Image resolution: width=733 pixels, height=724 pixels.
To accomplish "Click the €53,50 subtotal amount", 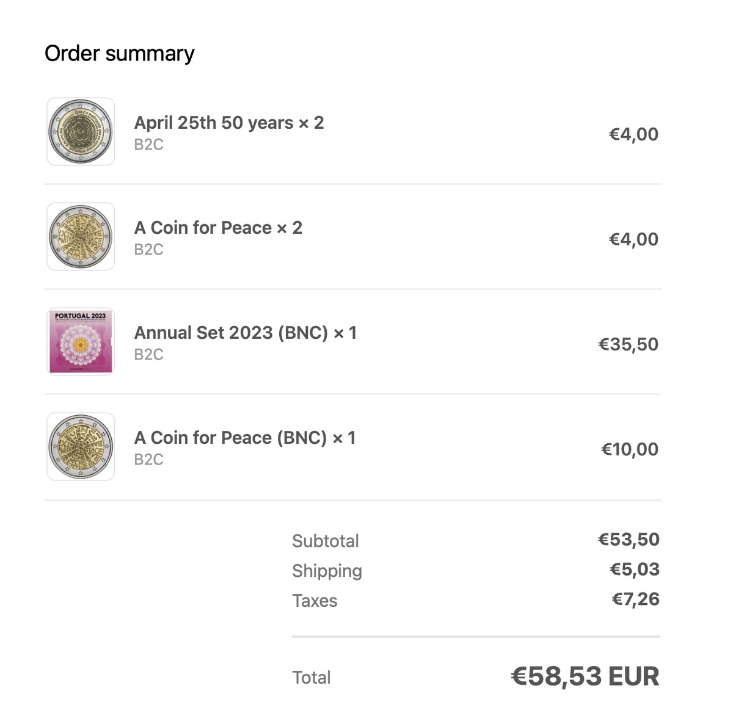I will (629, 540).
